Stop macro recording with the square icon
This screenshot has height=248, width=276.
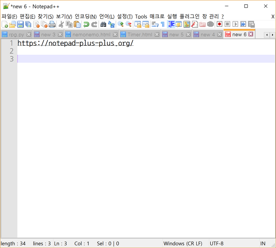(x=227, y=24)
